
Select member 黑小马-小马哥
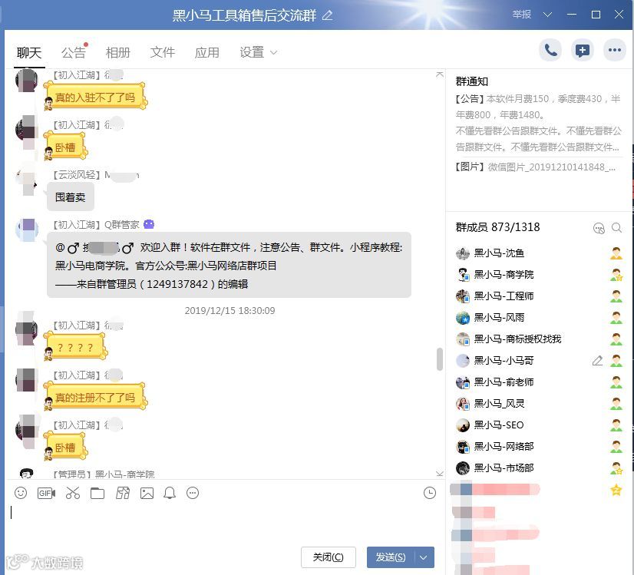click(x=538, y=360)
